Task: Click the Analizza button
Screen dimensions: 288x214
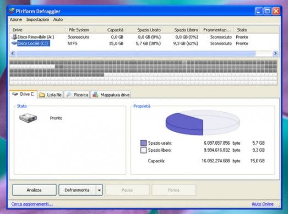Action: pos(34,190)
